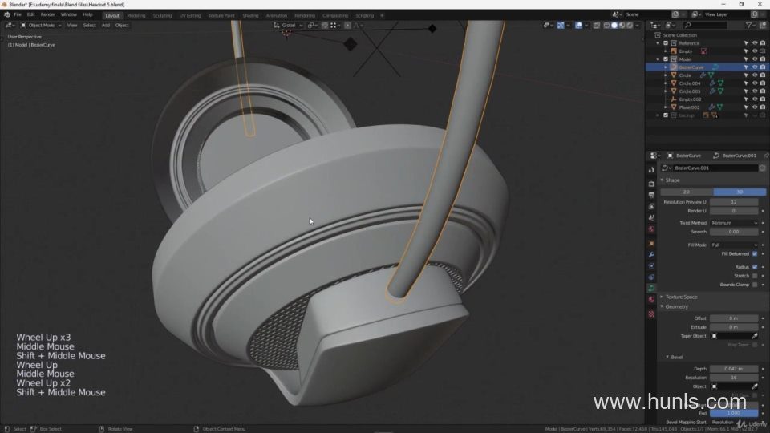Screen dimensions: 770x433
Task: Switch to the Sculpting workspace tab
Action: [x=162, y=16]
